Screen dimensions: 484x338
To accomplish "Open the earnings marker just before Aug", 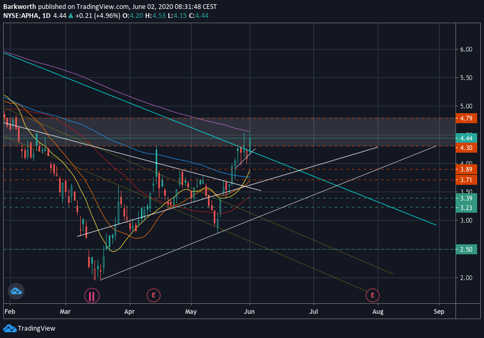I will point(372,295).
